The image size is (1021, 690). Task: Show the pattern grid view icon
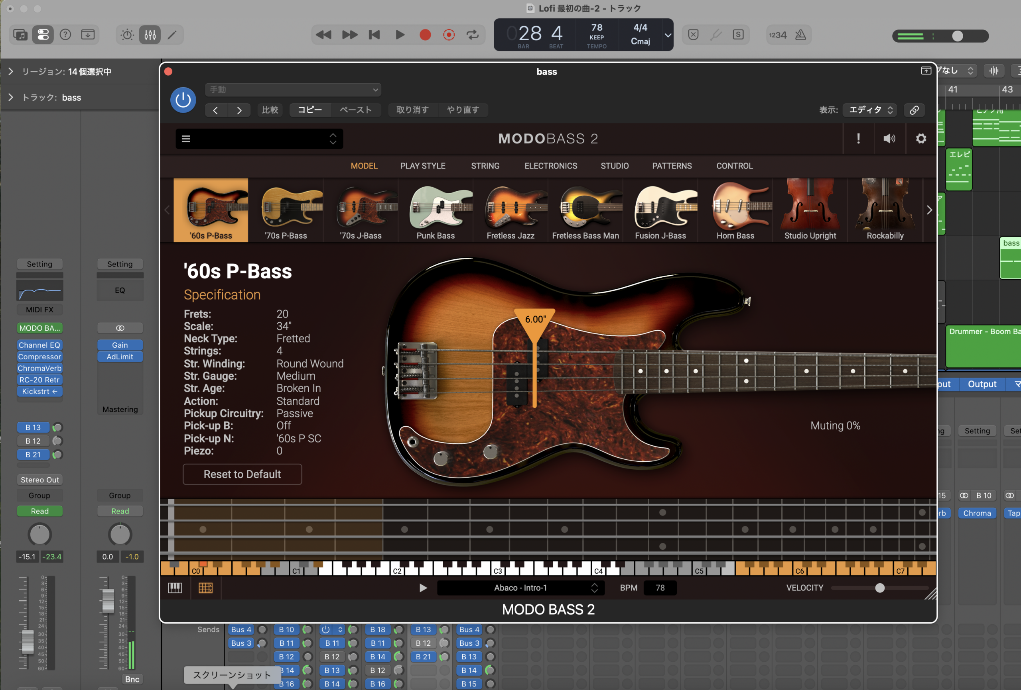(206, 588)
